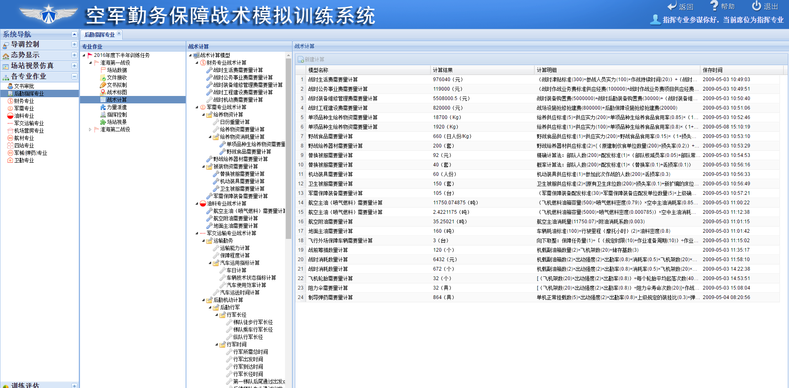The width and height of the screenshot is (789, 388).
Task: Sort by 计算明细 column header
Action: (x=617, y=70)
